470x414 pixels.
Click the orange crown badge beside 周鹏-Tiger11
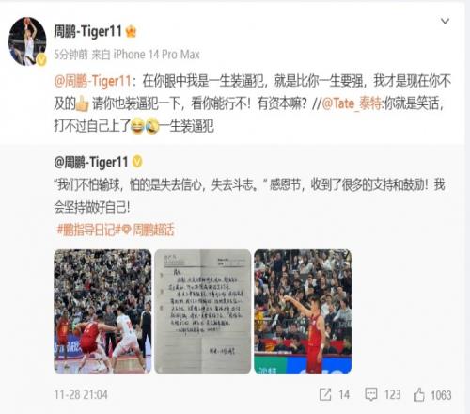coord(131,31)
